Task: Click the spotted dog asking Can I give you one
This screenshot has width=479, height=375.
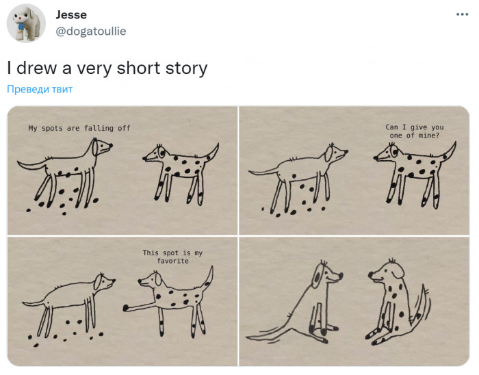Action: [x=415, y=174]
